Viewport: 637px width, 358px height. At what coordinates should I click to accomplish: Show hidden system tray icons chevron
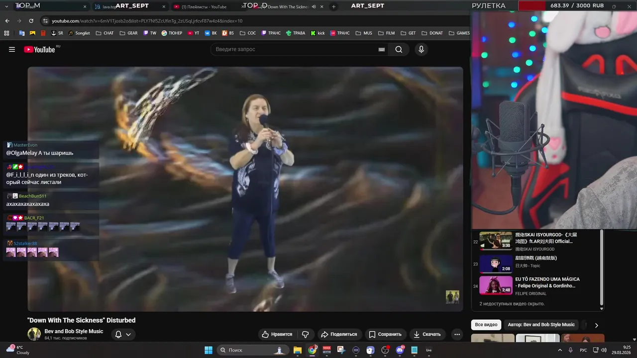point(560,350)
